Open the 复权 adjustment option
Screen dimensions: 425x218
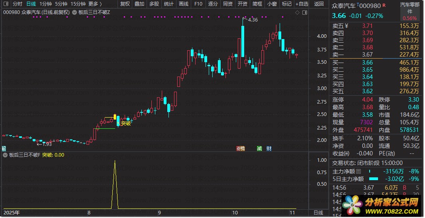point(125,4)
